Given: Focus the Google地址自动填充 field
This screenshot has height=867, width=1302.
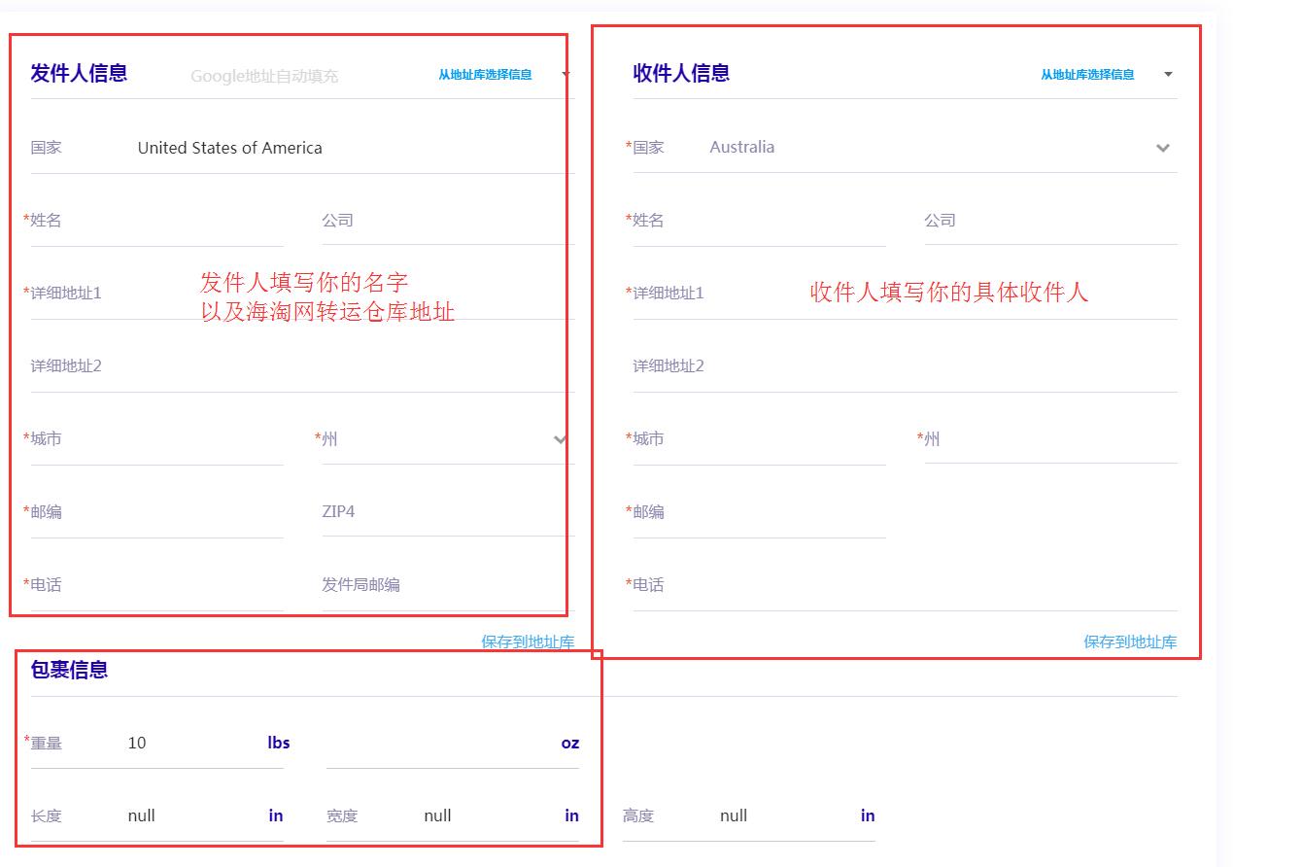Looking at the screenshot, I should (264, 76).
